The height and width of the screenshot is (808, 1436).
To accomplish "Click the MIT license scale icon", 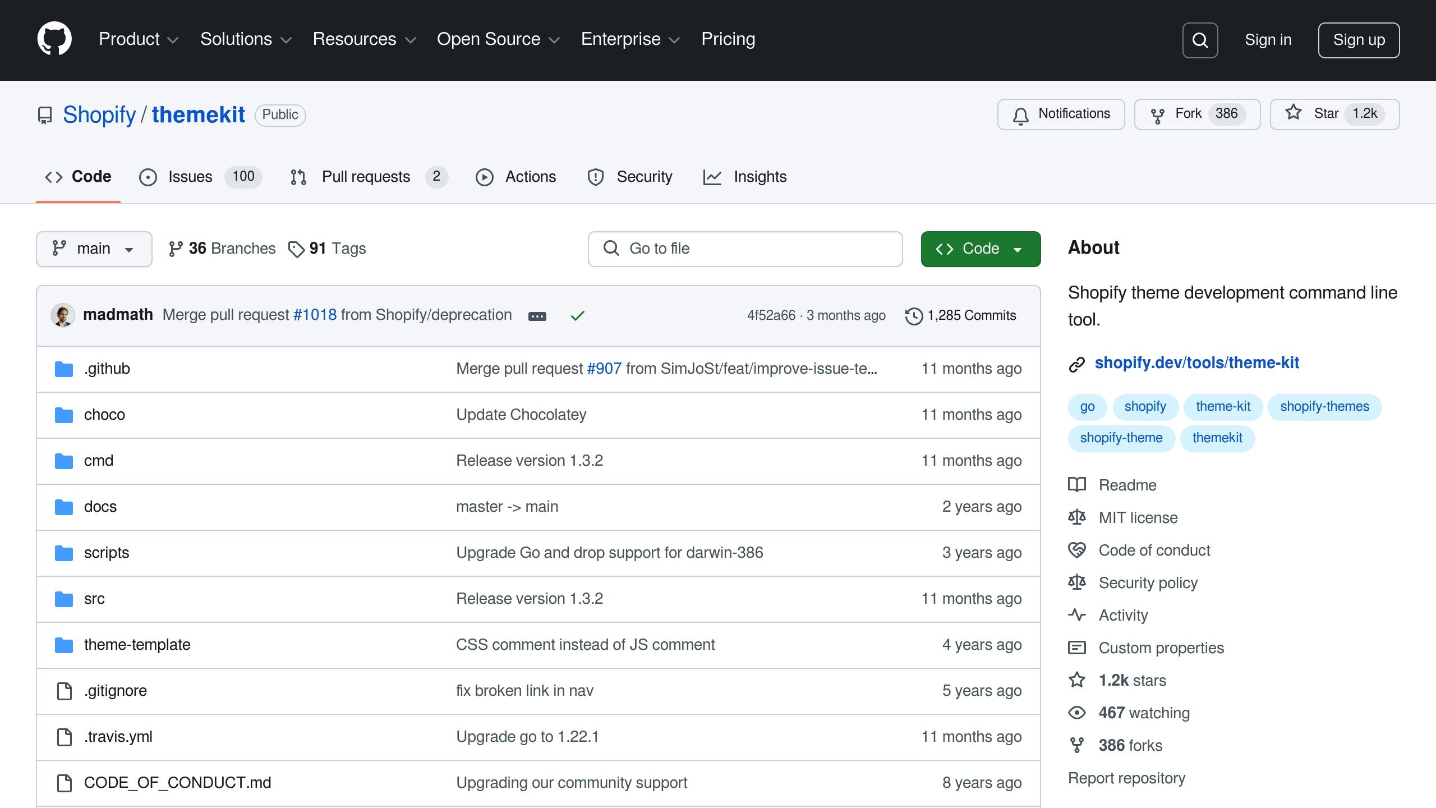I will click(x=1076, y=517).
